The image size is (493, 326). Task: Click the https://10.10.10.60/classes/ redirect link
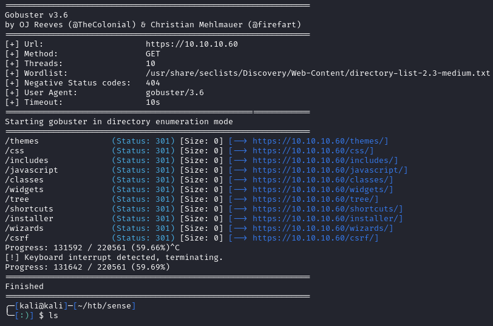[x=322, y=180]
